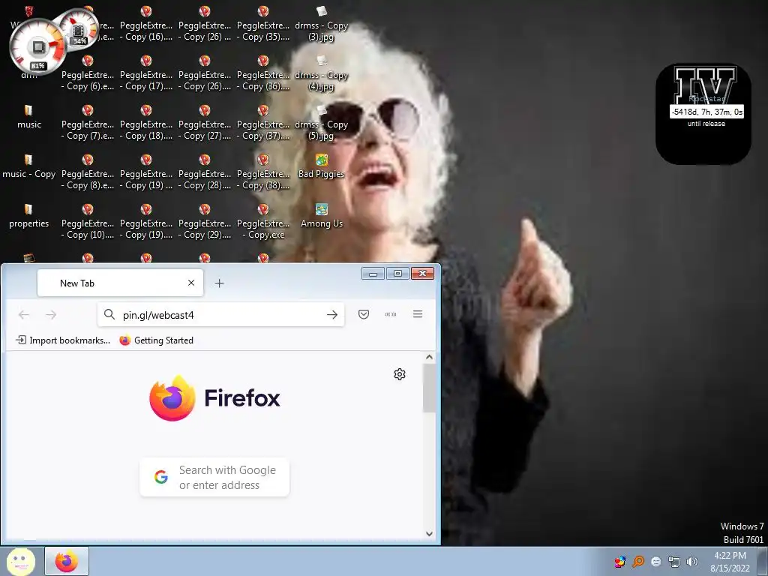Select drmss - Copy (3).jpg file

(321, 23)
